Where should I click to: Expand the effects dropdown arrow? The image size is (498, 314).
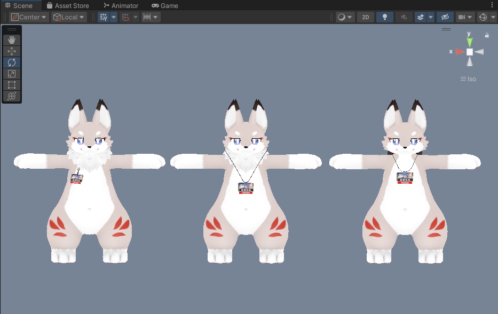[x=431, y=17]
